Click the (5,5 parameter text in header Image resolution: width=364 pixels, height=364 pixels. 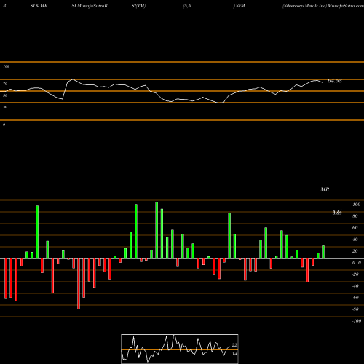click(187, 6)
